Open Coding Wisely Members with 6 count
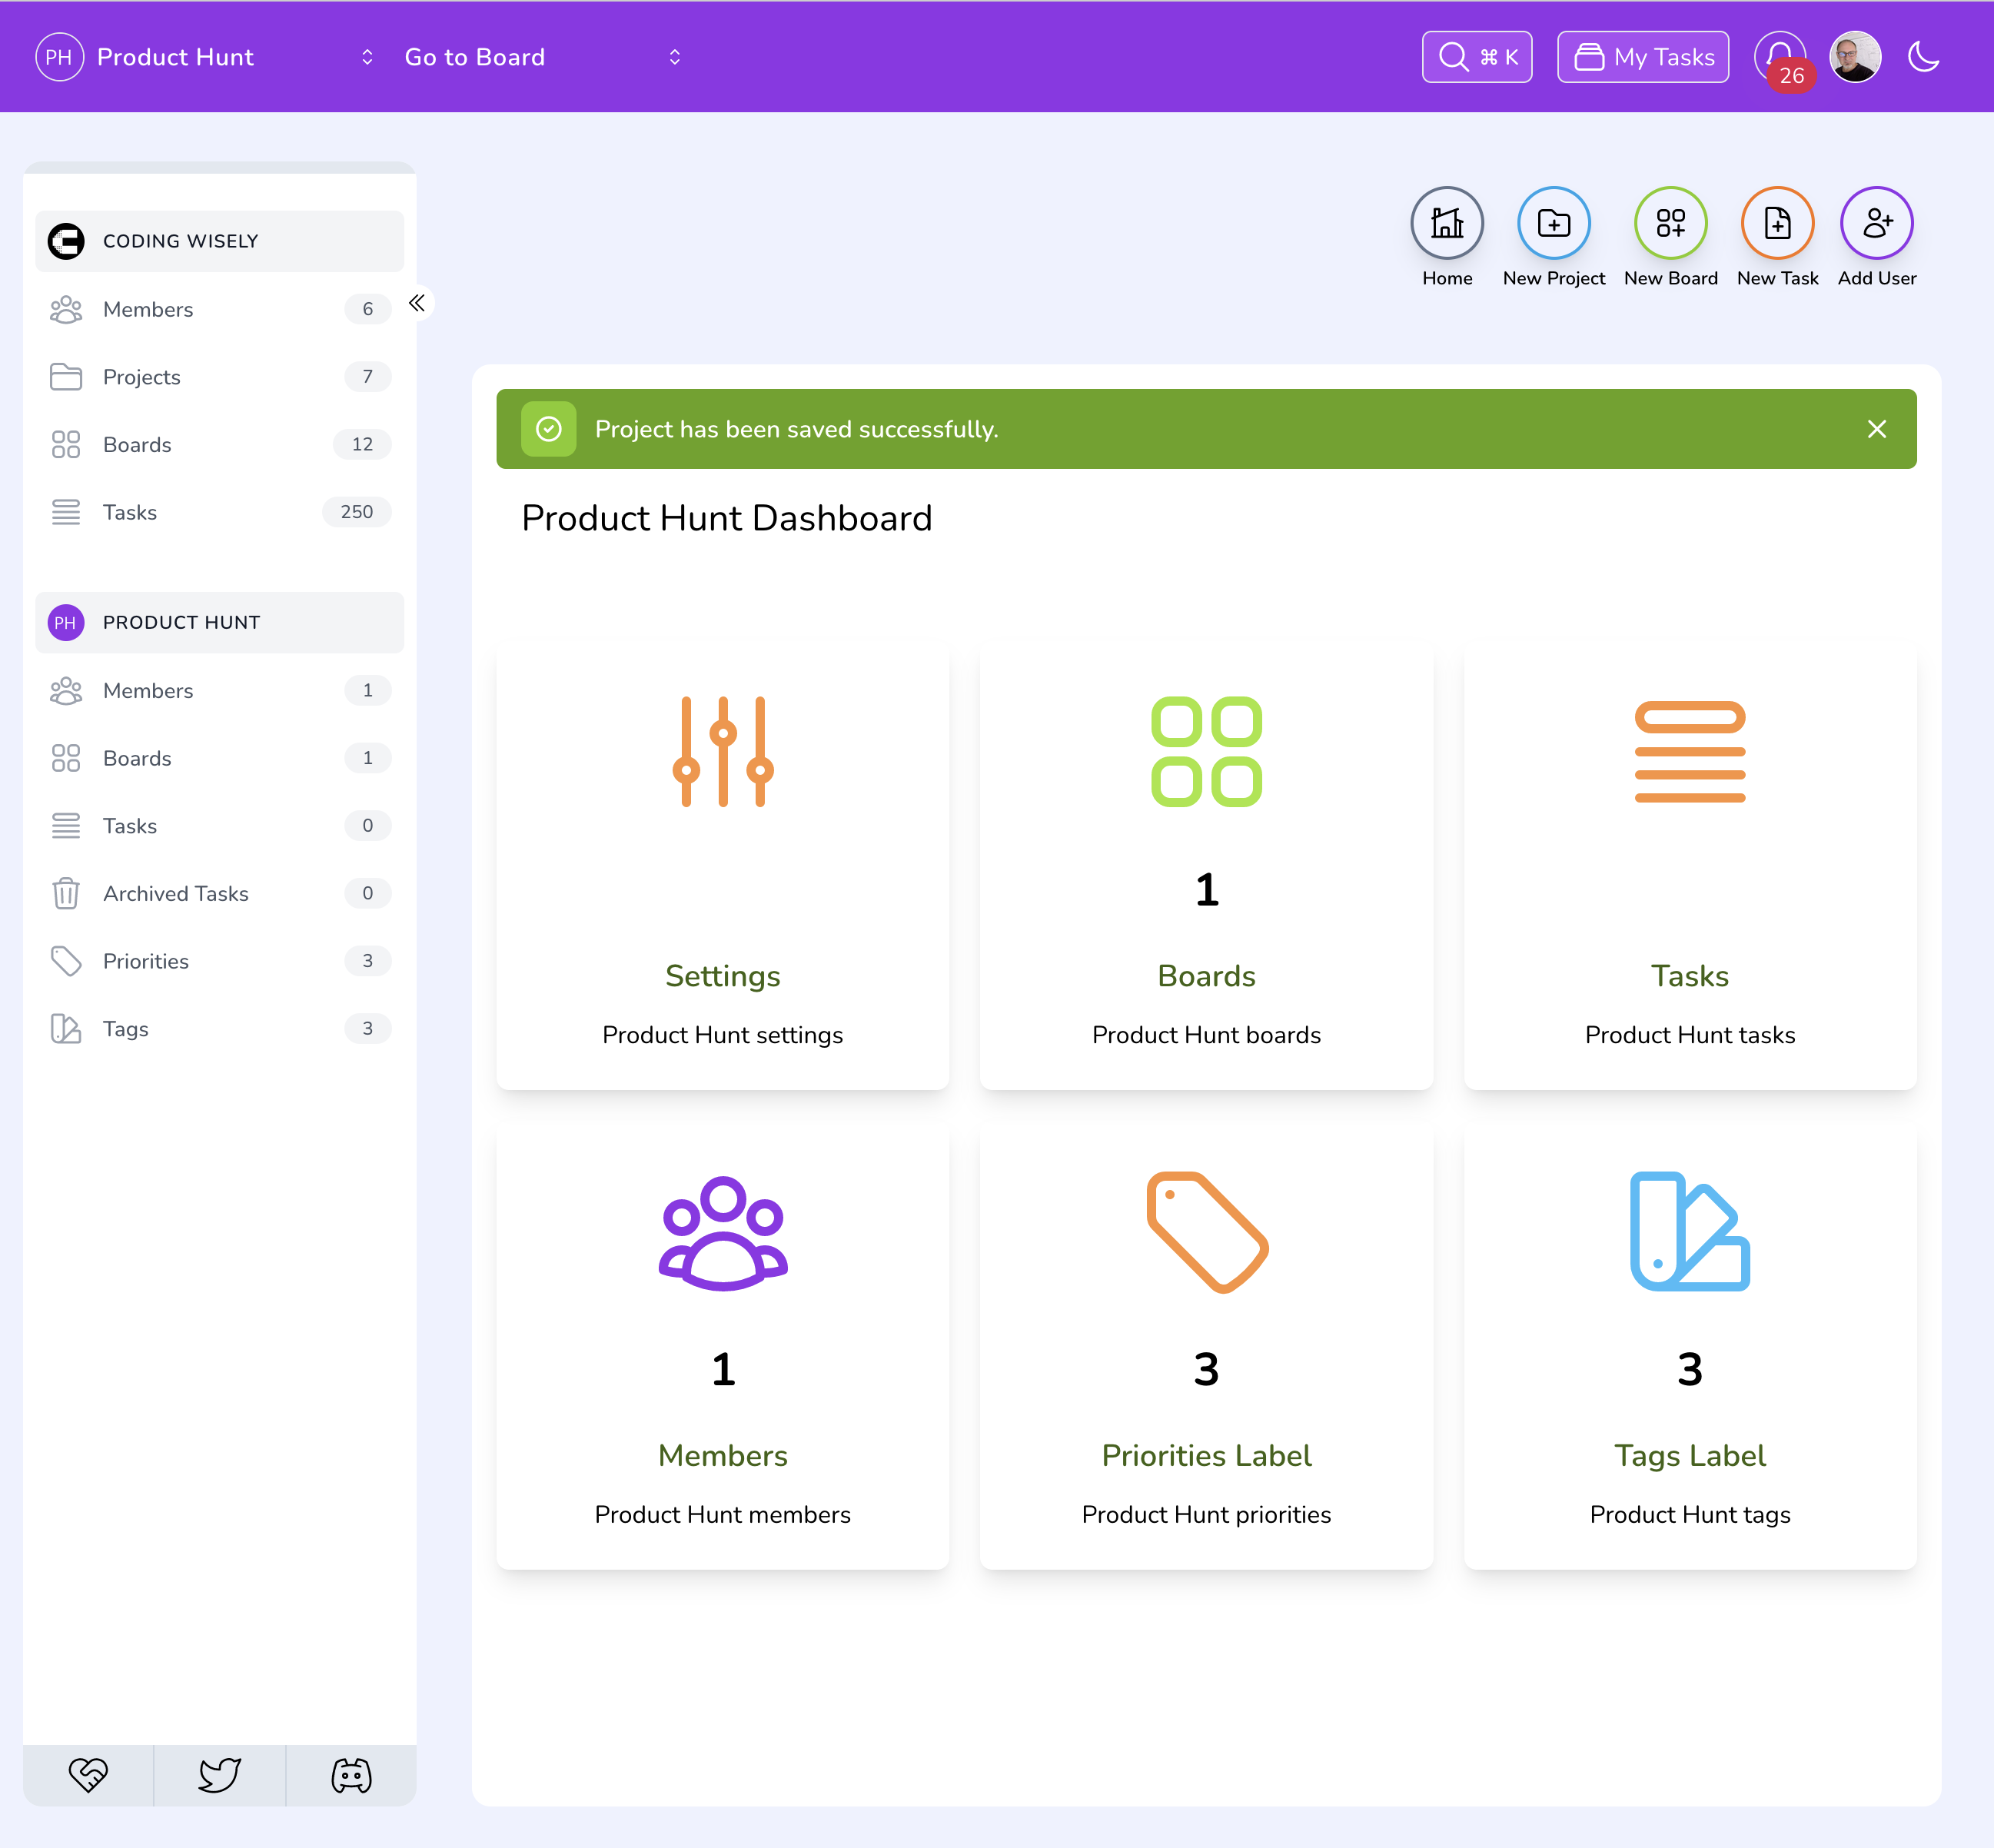The height and width of the screenshot is (1848, 1994). tap(219, 309)
